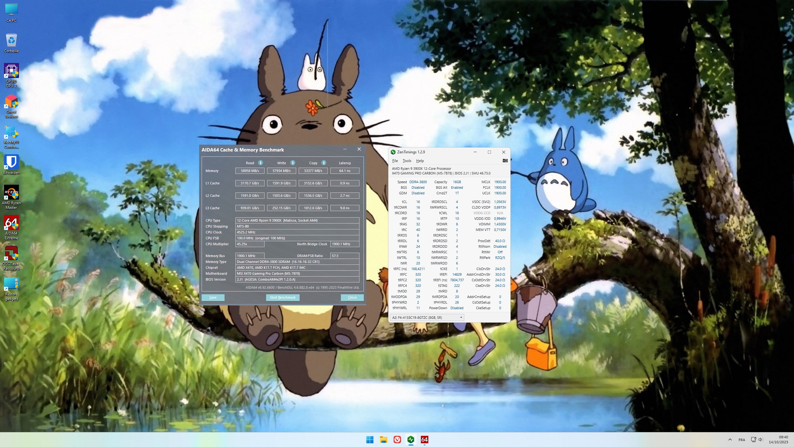Show hidden system tray icons chevron
This screenshot has height=447, width=794.
[x=730, y=440]
